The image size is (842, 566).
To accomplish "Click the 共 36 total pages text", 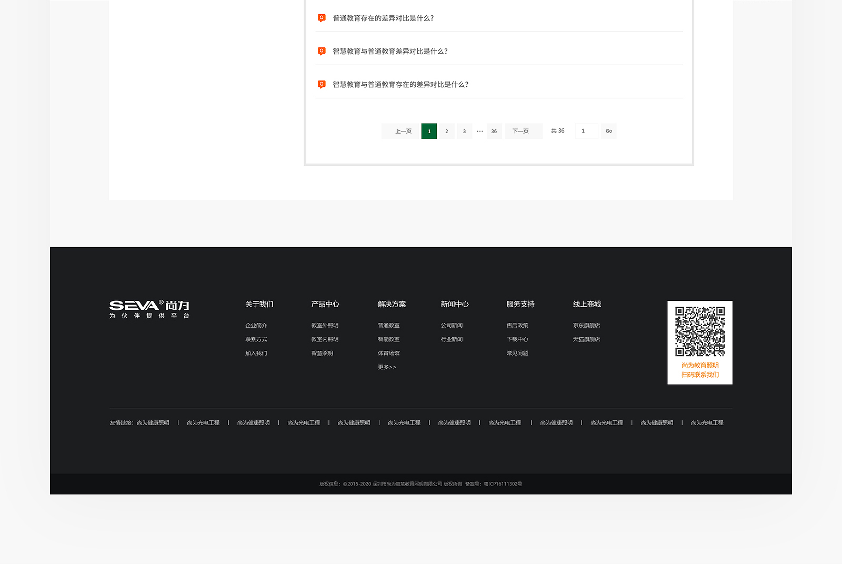I will tap(558, 131).
